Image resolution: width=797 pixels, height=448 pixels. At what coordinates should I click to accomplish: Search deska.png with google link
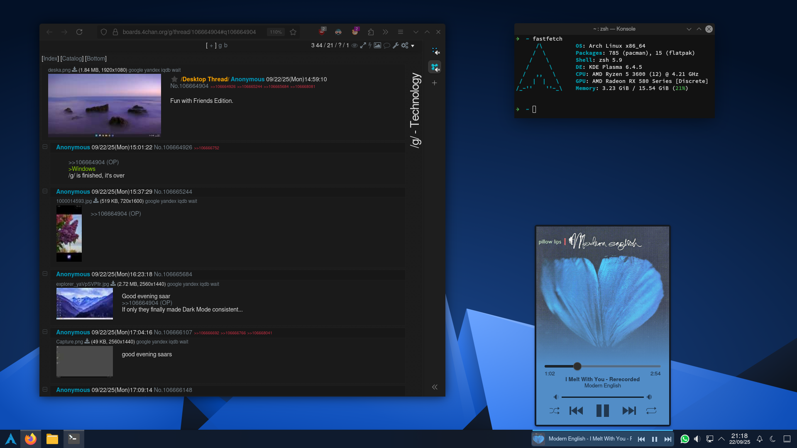[135, 70]
